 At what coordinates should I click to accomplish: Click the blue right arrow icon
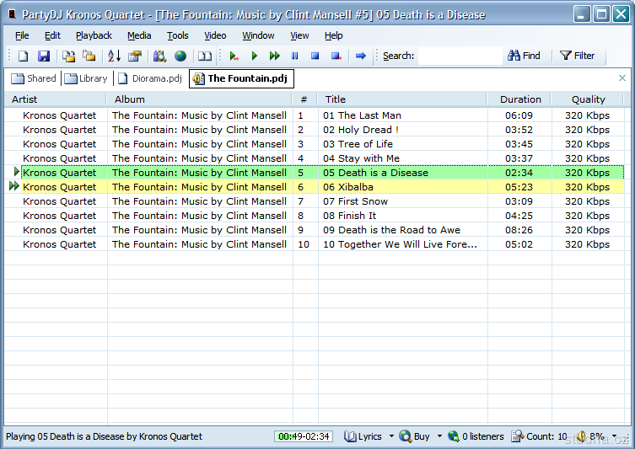pyautogui.click(x=360, y=56)
